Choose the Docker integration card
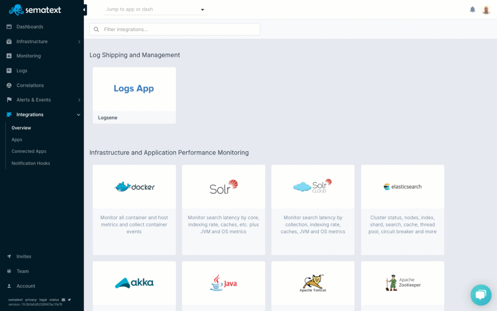 click(x=134, y=210)
